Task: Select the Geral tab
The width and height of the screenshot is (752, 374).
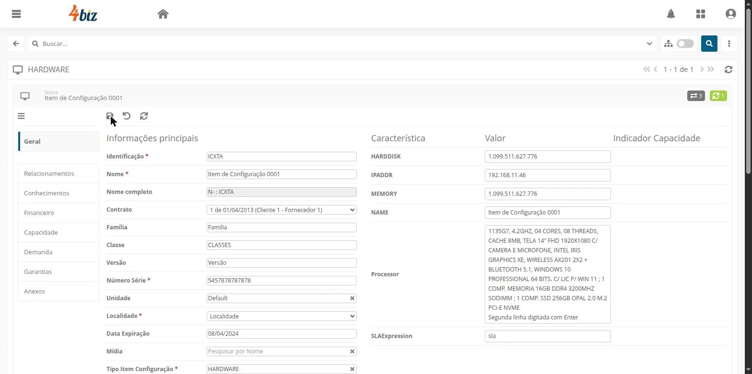Action: 59,141
